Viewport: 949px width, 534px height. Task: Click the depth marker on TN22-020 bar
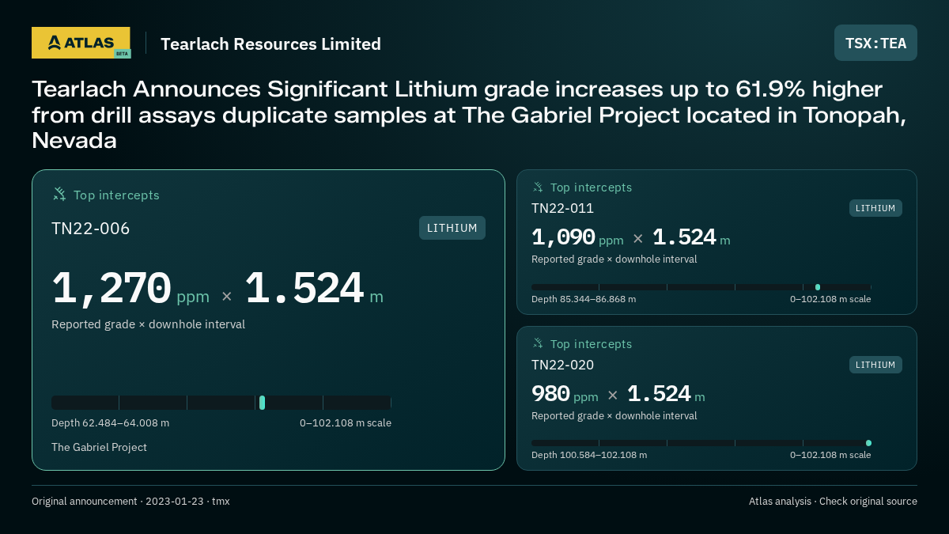(x=868, y=443)
